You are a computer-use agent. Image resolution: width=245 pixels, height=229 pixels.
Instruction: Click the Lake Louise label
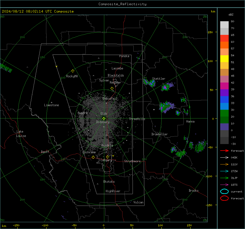pyautogui.click(x=21, y=134)
